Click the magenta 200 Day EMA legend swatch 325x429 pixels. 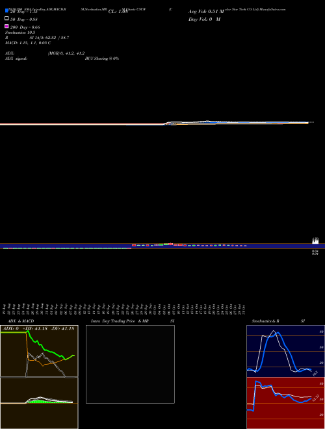6,26
